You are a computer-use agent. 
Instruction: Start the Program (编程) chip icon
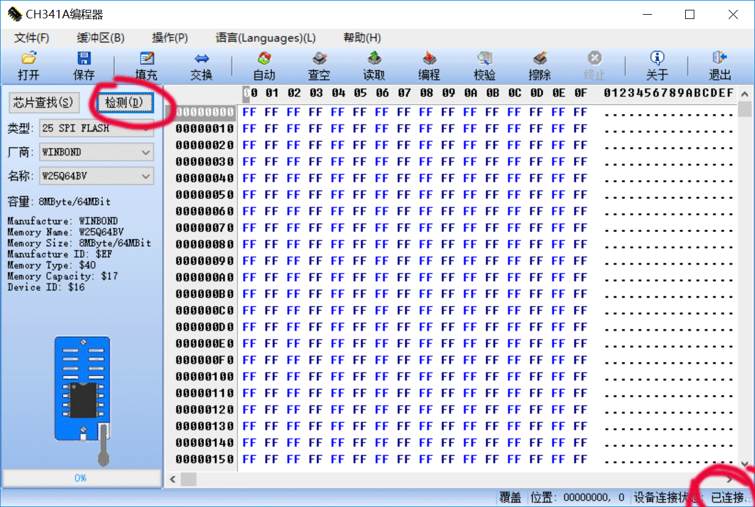pos(430,59)
